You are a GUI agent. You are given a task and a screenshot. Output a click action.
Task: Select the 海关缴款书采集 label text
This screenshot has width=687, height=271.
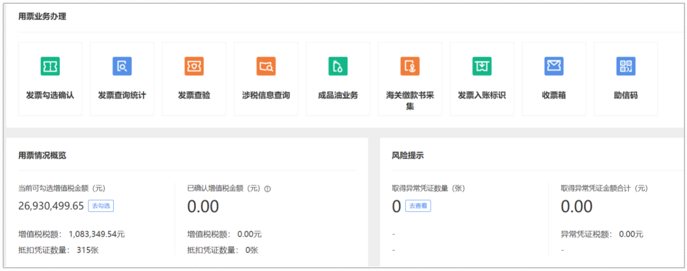coord(410,100)
